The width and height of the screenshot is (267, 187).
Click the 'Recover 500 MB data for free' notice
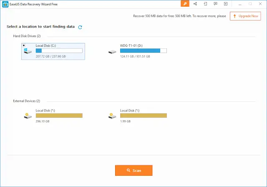[179, 16]
